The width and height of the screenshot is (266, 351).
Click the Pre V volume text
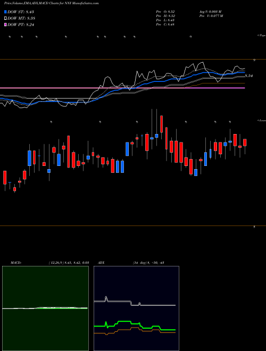point(211,16)
